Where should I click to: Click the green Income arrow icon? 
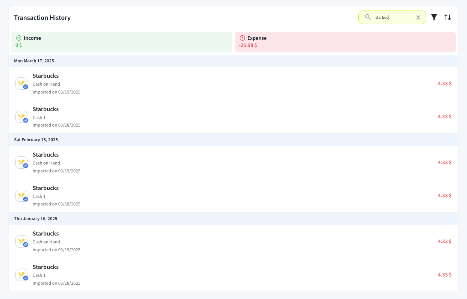[19, 38]
